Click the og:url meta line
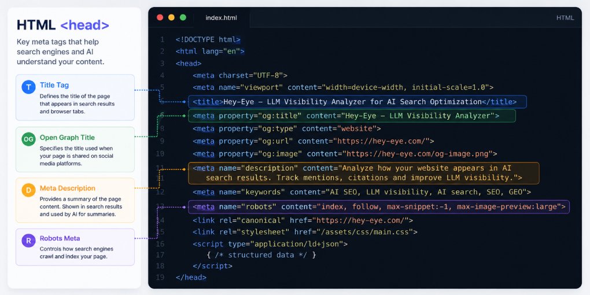This screenshot has height=295, width=590. pyautogui.click(x=314, y=141)
